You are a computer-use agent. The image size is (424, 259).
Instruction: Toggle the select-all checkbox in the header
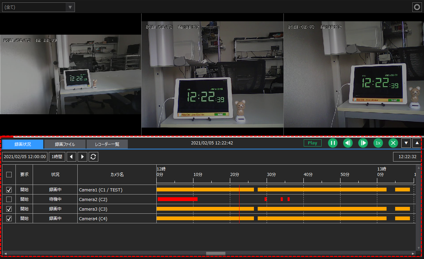(x=9, y=174)
